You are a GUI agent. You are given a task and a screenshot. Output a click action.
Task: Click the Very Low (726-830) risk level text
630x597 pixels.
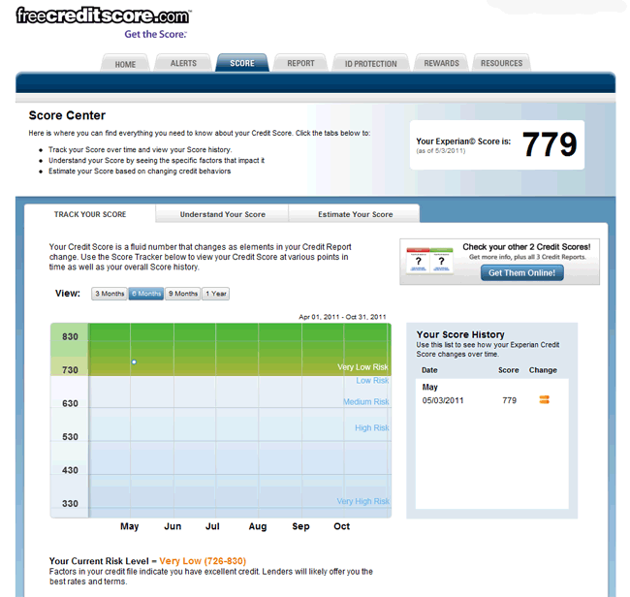(203, 561)
